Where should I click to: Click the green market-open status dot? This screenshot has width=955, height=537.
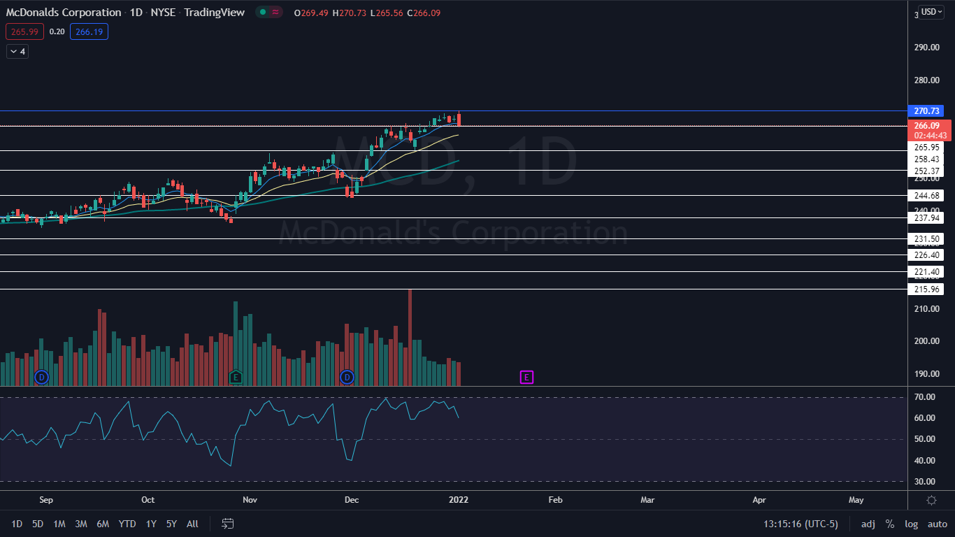[x=261, y=13]
